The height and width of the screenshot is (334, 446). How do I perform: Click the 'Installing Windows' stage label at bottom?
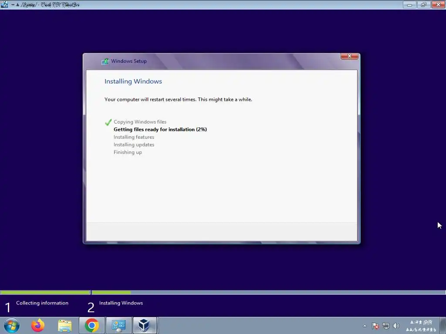click(x=121, y=303)
